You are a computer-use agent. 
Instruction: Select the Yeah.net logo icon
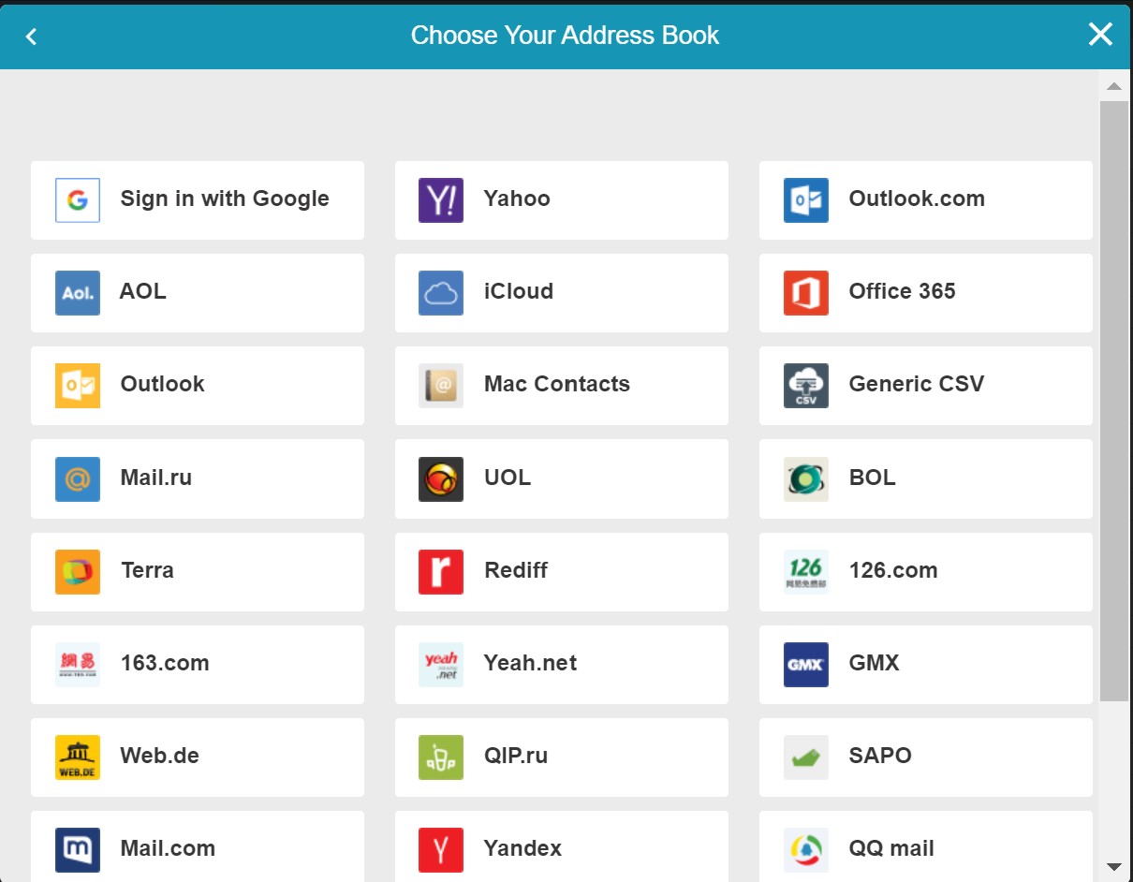[441, 665]
